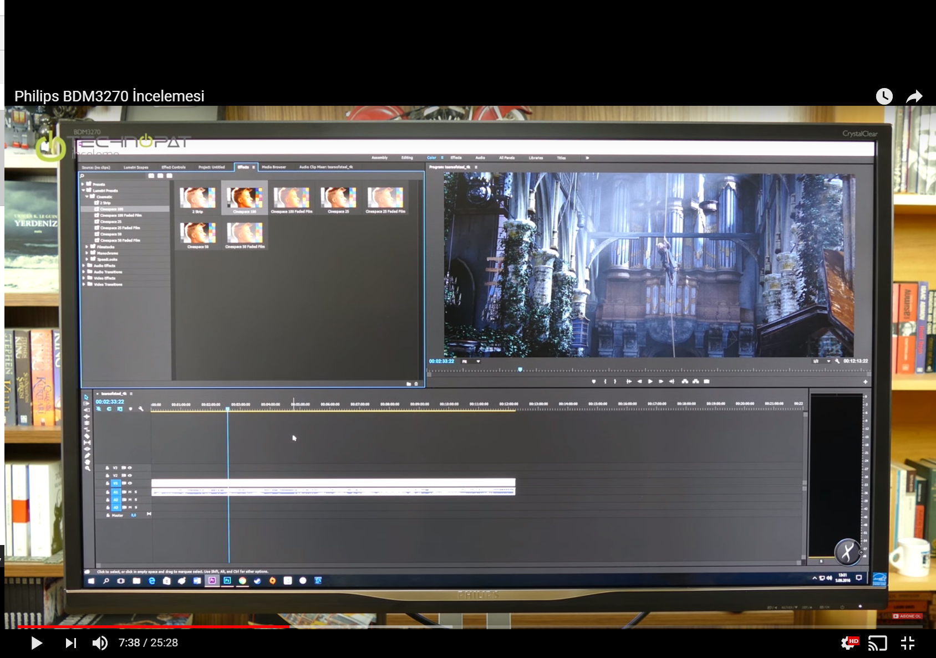Add marker in timeline header

click(130, 409)
